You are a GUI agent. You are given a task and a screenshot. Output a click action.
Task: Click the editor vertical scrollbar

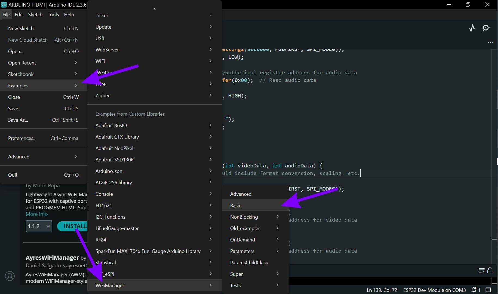point(495,157)
